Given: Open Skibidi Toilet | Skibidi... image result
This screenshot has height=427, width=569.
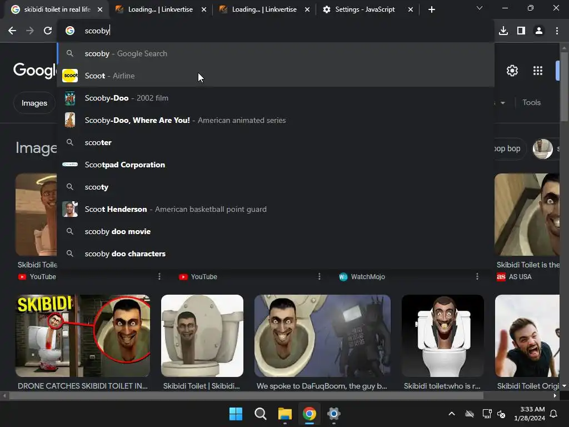Looking at the screenshot, I should [202, 335].
